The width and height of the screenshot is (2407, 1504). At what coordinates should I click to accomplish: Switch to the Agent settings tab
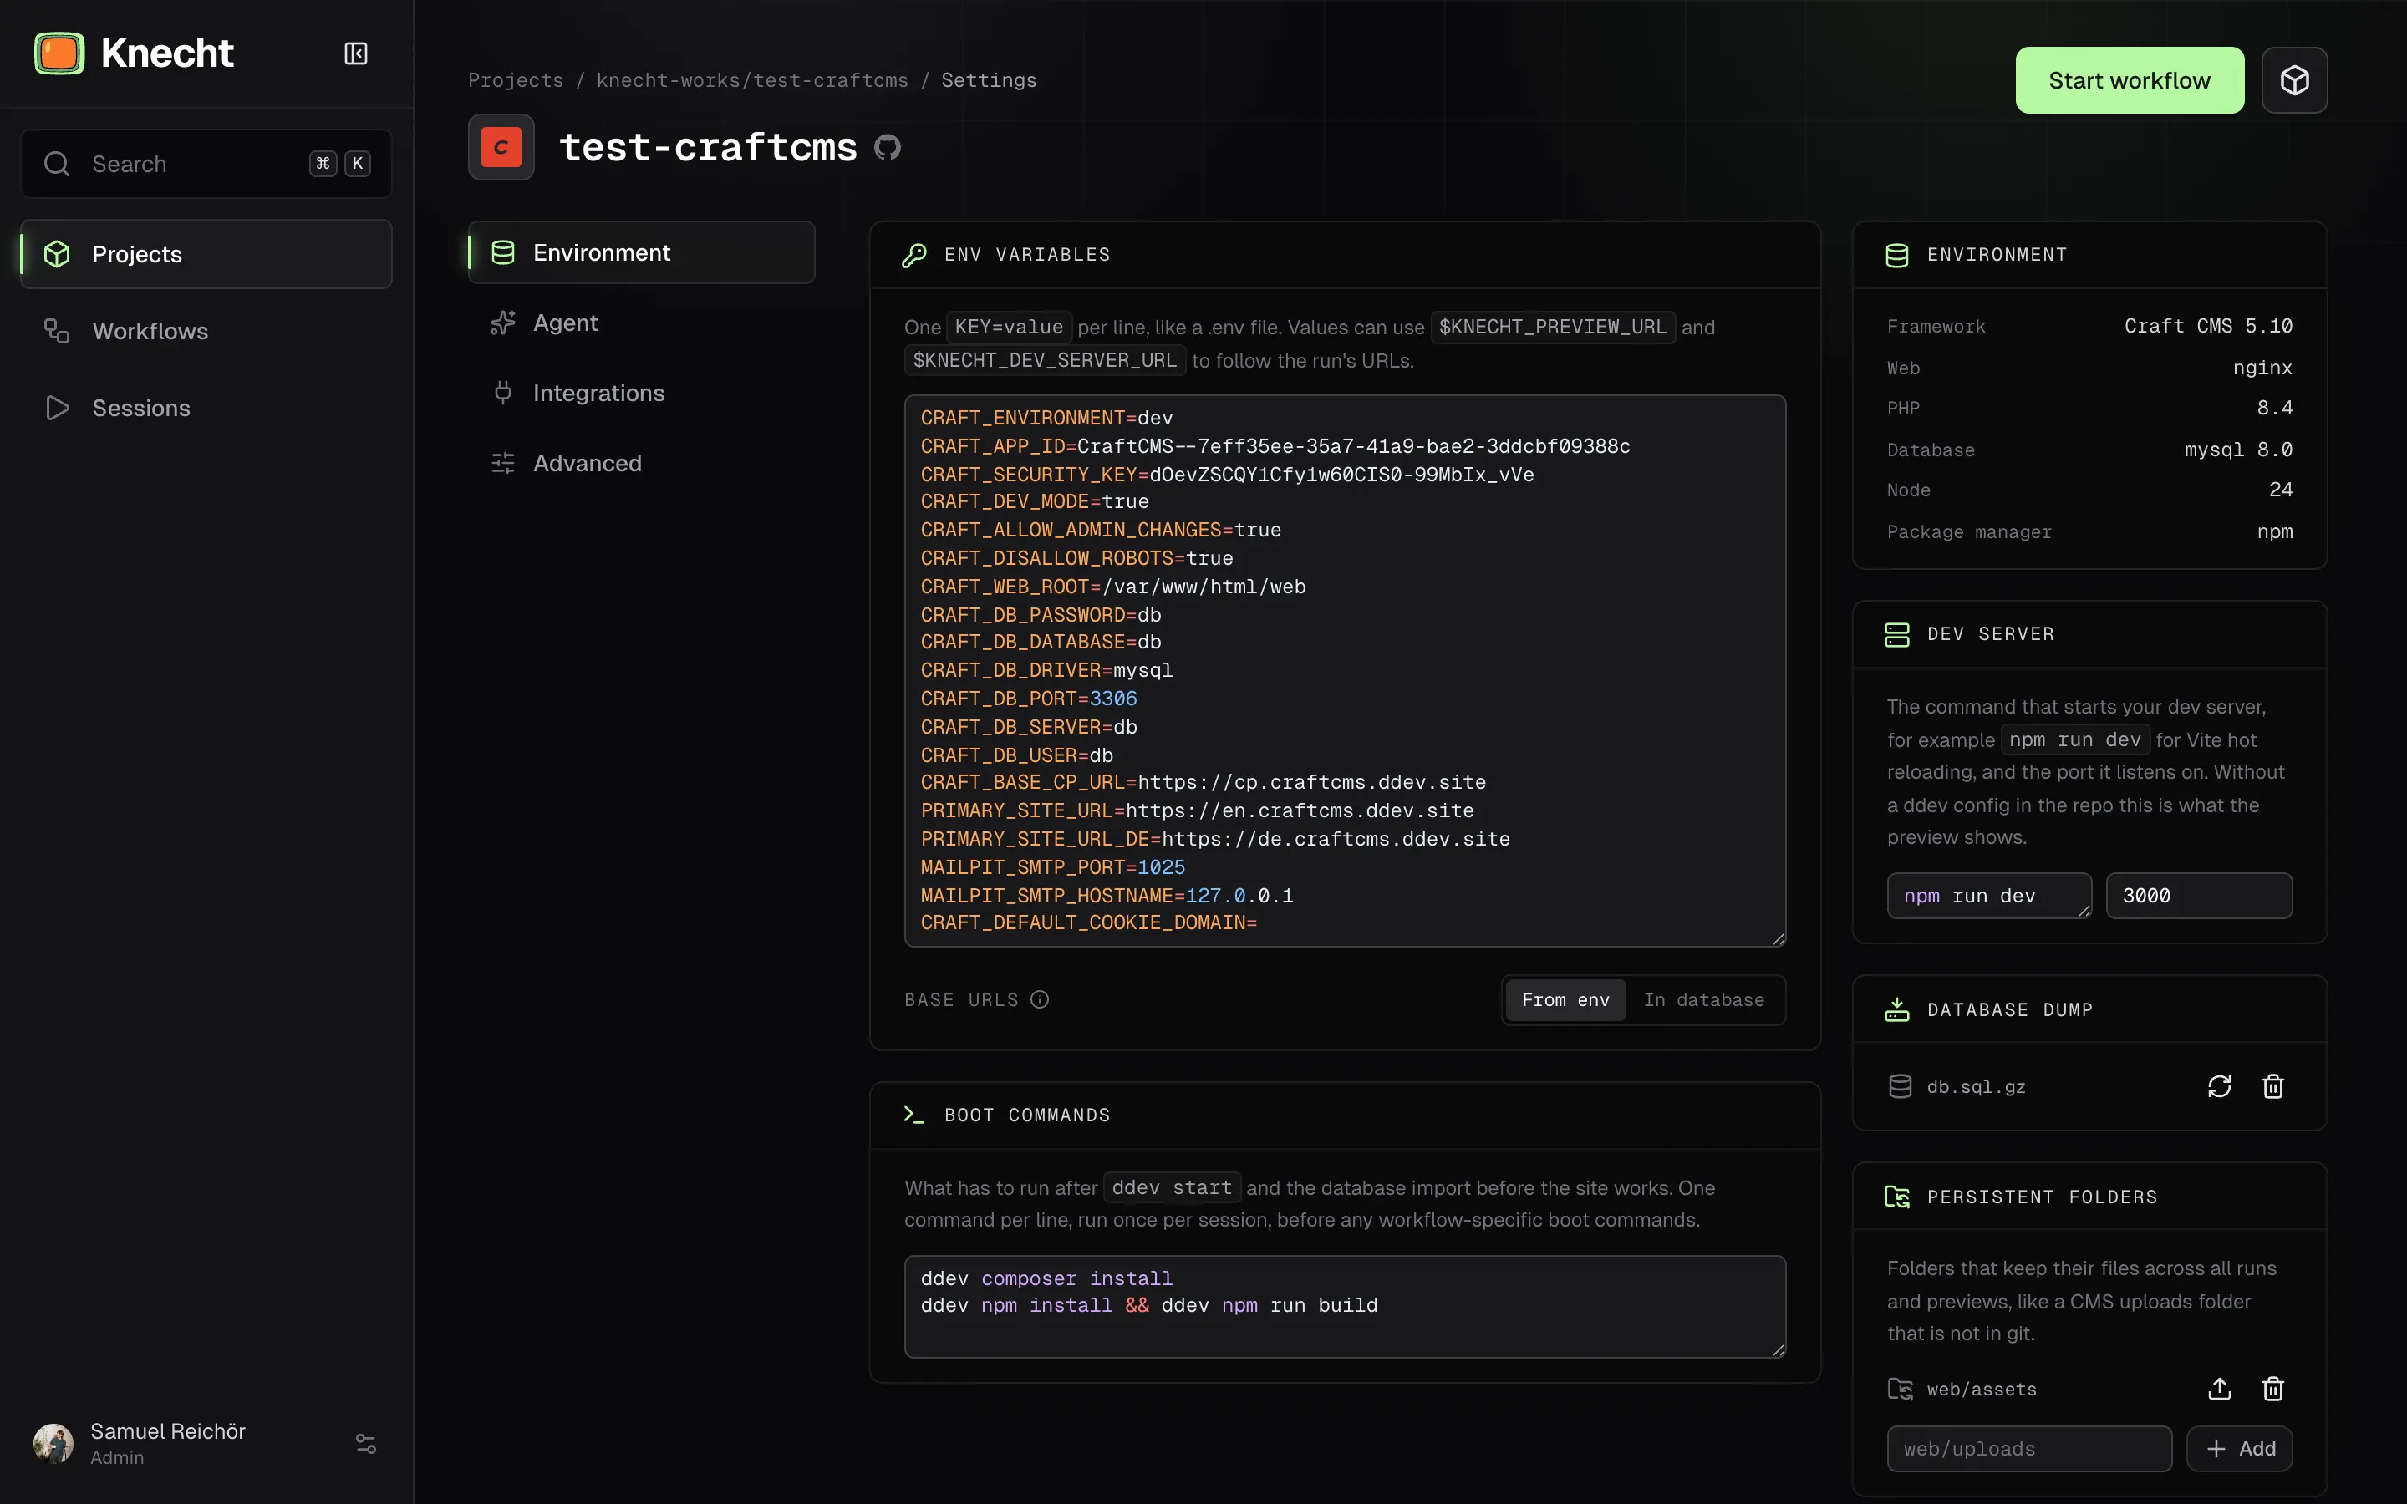click(642, 323)
